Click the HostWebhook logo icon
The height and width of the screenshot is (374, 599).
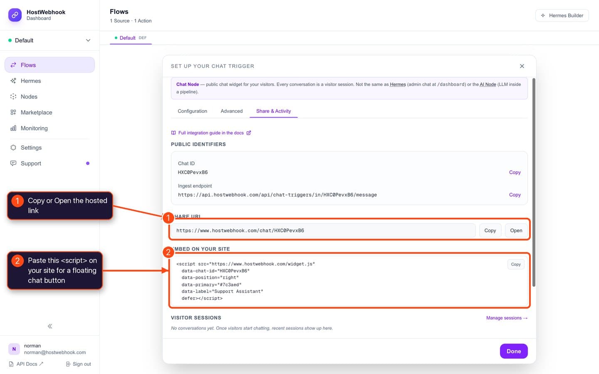point(15,15)
